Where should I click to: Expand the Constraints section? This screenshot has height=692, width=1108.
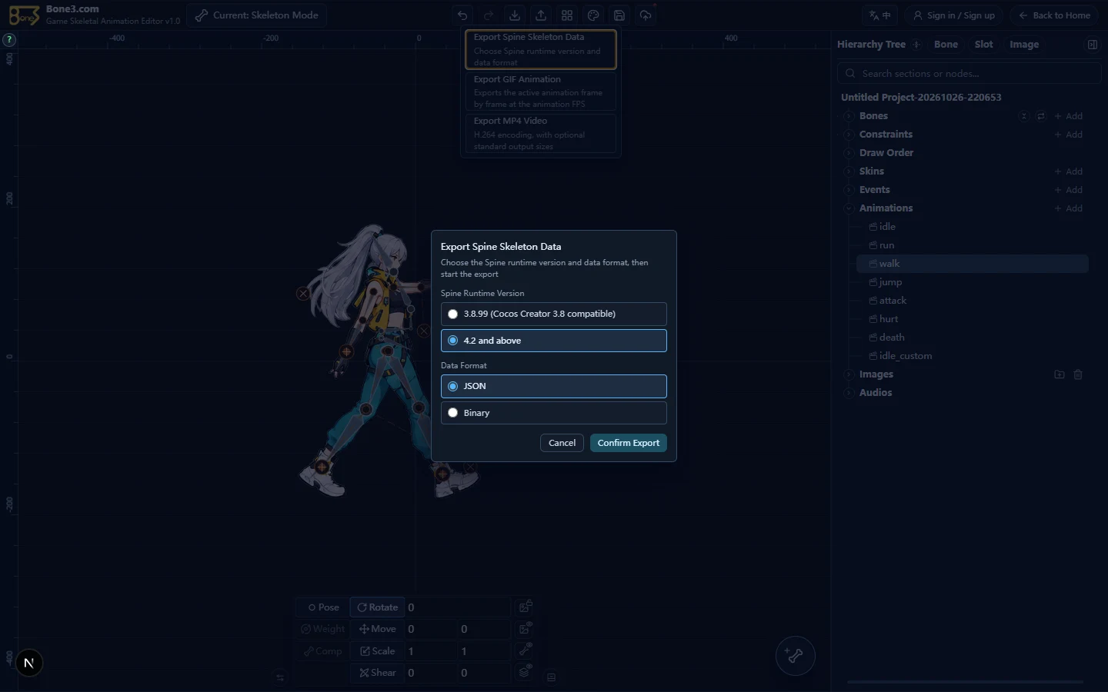pos(848,135)
